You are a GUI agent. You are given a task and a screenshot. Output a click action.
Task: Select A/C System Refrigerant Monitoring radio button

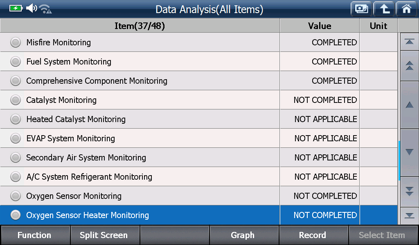pyautogui.click(x=16, y=177)
